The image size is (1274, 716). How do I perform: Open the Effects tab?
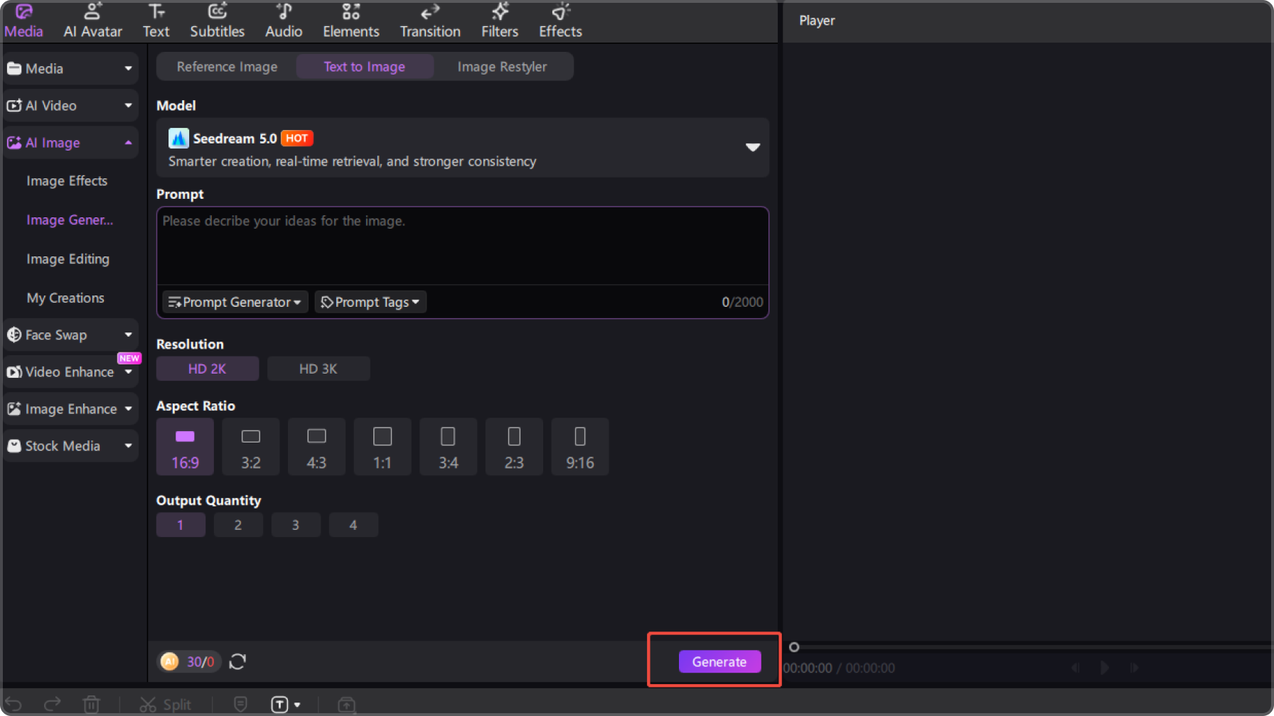click(560, 21)
